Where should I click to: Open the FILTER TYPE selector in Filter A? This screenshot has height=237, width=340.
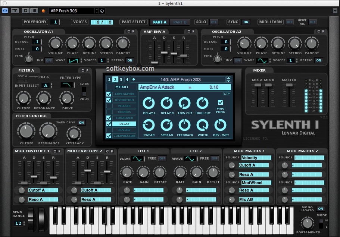(67, 85)
